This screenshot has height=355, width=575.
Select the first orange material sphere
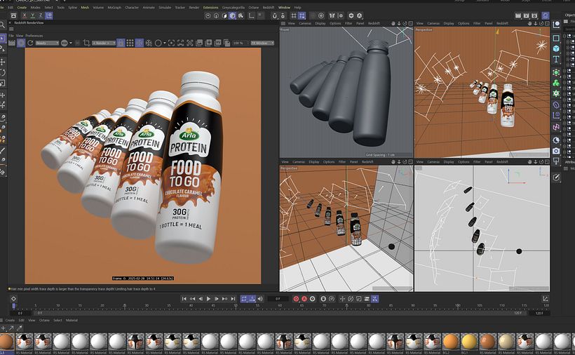point(6,342)
